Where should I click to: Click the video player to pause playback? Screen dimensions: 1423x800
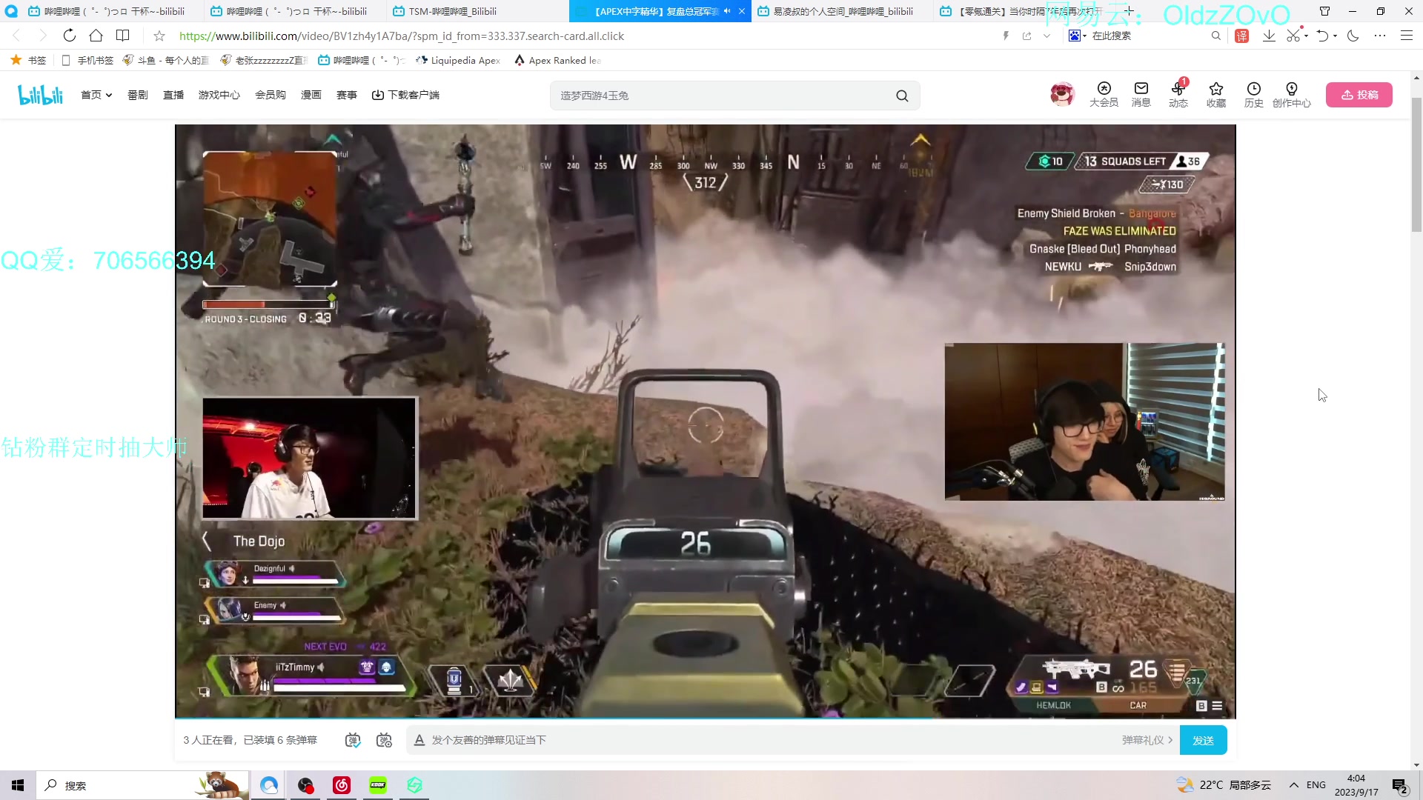pos(706,421)
